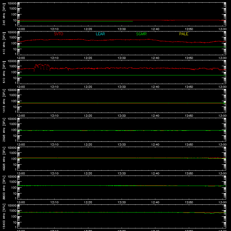Screen dimensions: 231x231
Task: Click the 12:30 tick under the 245 MHz panel
Action: tap(122, 29)
